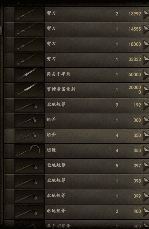Open the 劈刀 entry priced 14555
The image size is (149, 229).
pyautogui.click(x=77, y=29)
